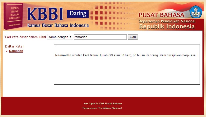Click the blue 'Daring' badge
Screen dimensions: 206x117
pyautogui.click(x=78, y=14)
